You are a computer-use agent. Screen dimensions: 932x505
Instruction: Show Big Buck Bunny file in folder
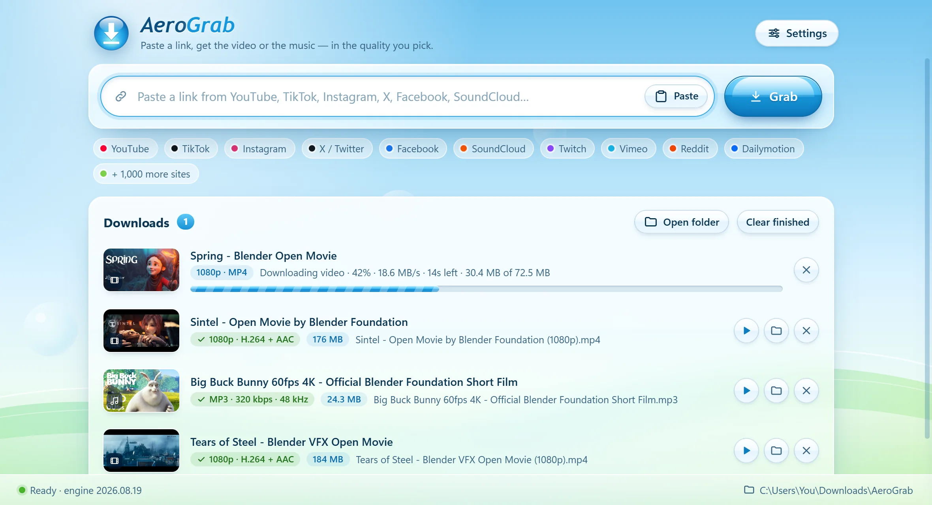tap(776, 391)
